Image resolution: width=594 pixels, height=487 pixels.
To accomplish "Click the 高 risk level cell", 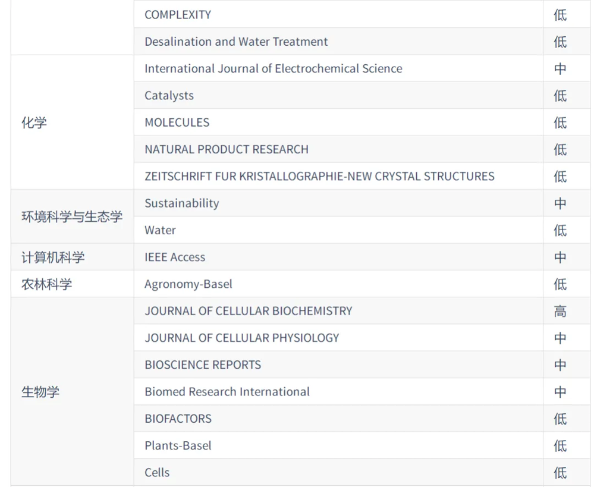I will click(560, 311).
